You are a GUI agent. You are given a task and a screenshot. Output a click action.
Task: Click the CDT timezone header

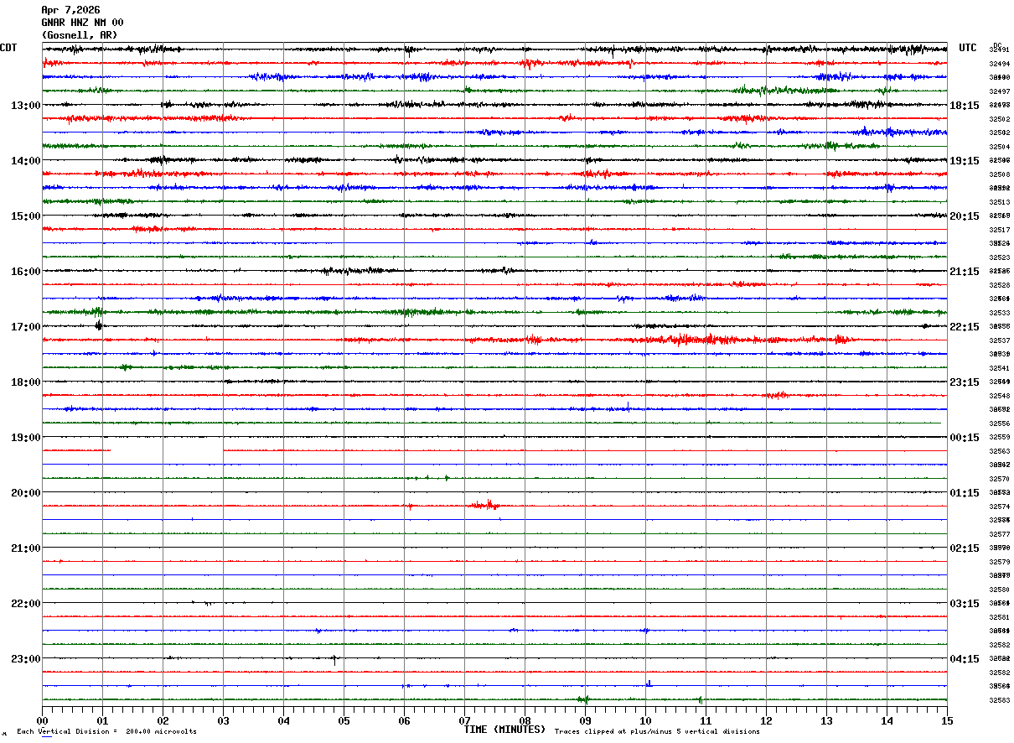coord(8,48)
